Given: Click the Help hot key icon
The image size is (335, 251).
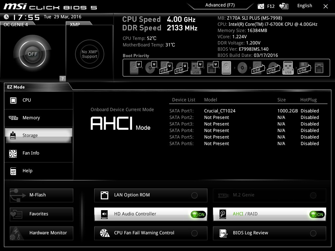Looking at the screenshot, I should click(13, 171).
